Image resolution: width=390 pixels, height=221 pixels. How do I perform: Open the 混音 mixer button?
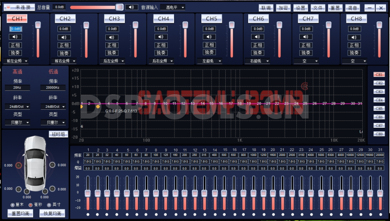point(352,8)
